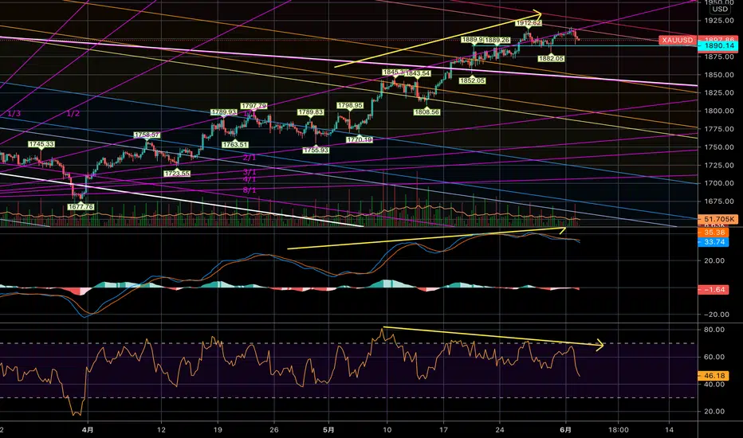Click the 80.00 value on RSI scale
This screenshot has height=438, width=743.
714,330
